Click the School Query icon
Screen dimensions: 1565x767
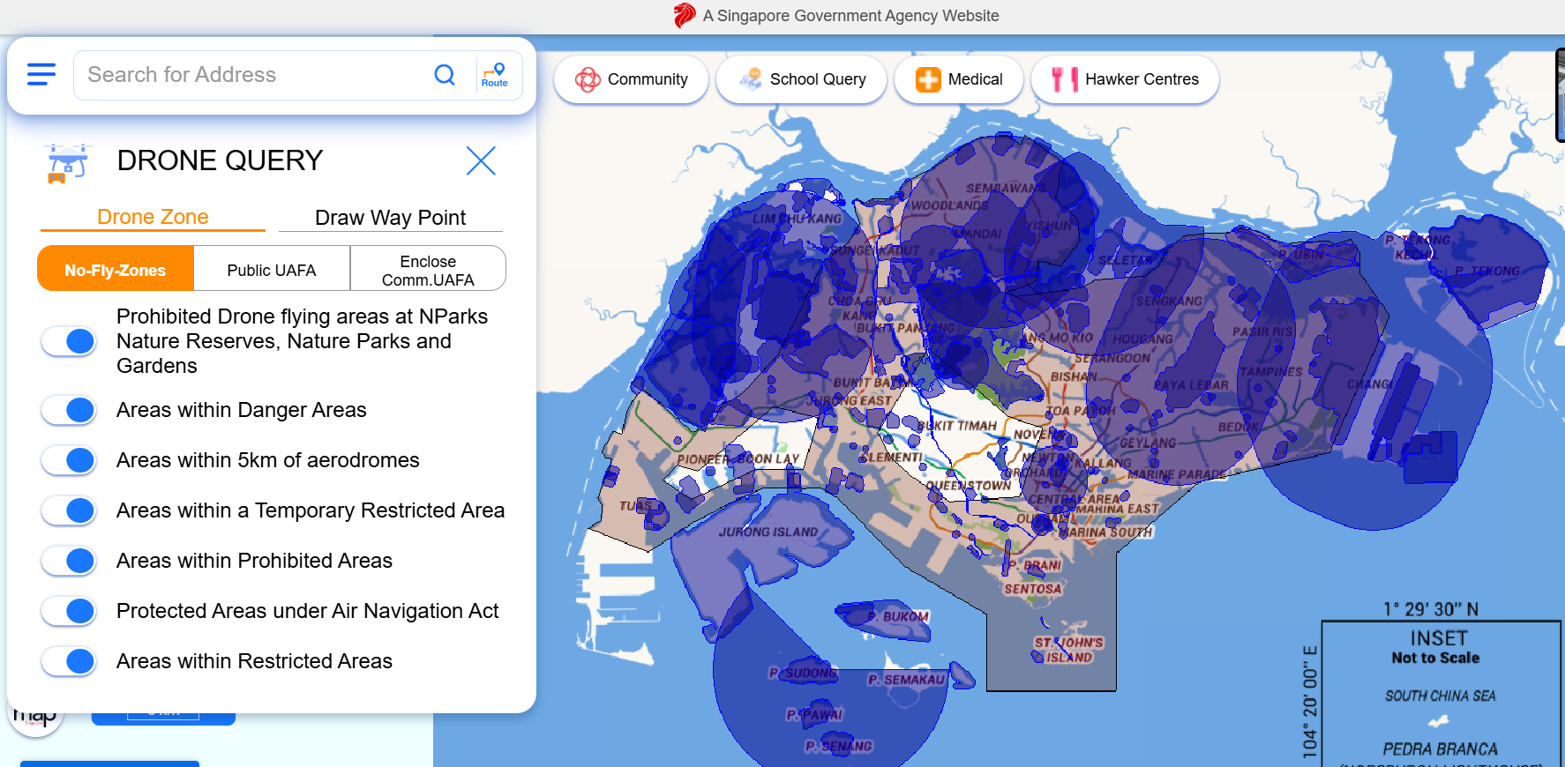point(751,79)
